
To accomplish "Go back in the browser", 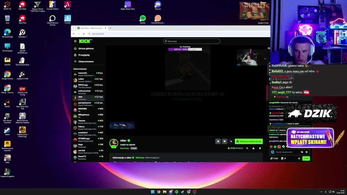I will (74, 34).
